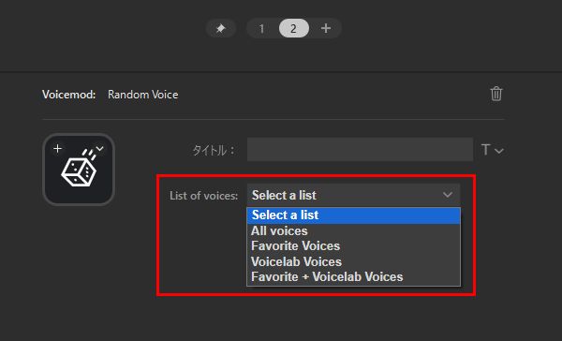Click into the タイトル text field
This screenshot has width=562, height=341.
click(x=360, y=150)
